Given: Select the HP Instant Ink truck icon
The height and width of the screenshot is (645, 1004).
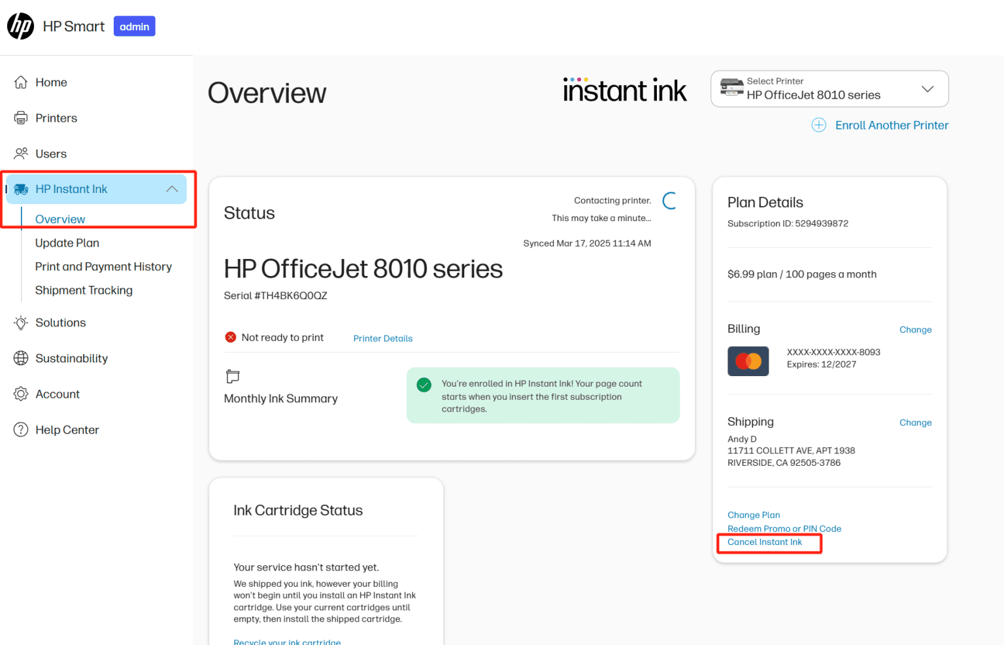Looking at the screenshot, I should click(20, 188).
